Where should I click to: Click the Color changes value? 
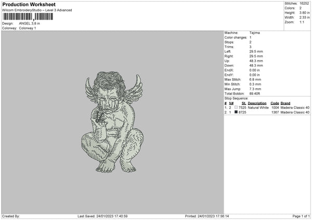pyautogui.click(x=250, y=37)
